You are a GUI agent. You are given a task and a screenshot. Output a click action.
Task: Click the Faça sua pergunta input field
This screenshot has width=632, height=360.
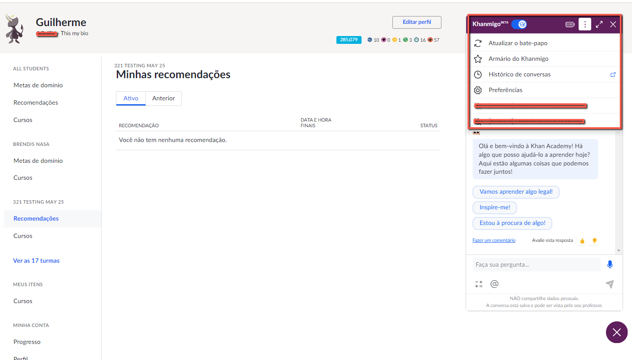pos(537,264)
